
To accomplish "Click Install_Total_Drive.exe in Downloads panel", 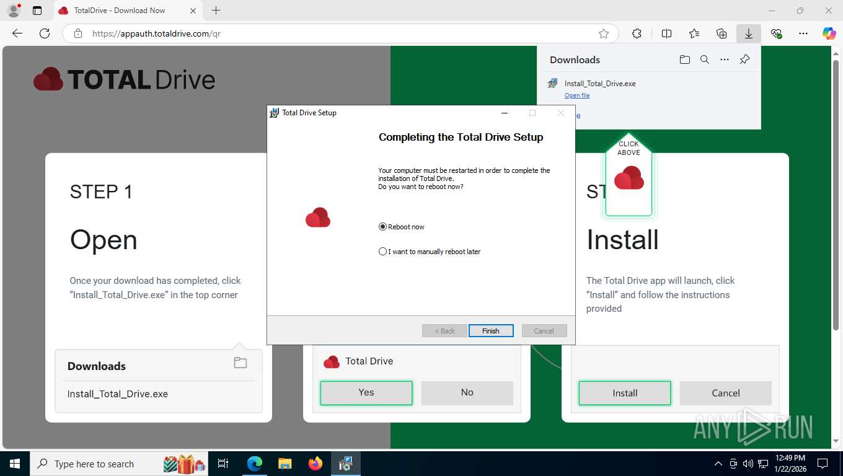I will tap(600, 84).
